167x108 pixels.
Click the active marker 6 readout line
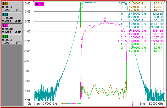coord(141,41)
